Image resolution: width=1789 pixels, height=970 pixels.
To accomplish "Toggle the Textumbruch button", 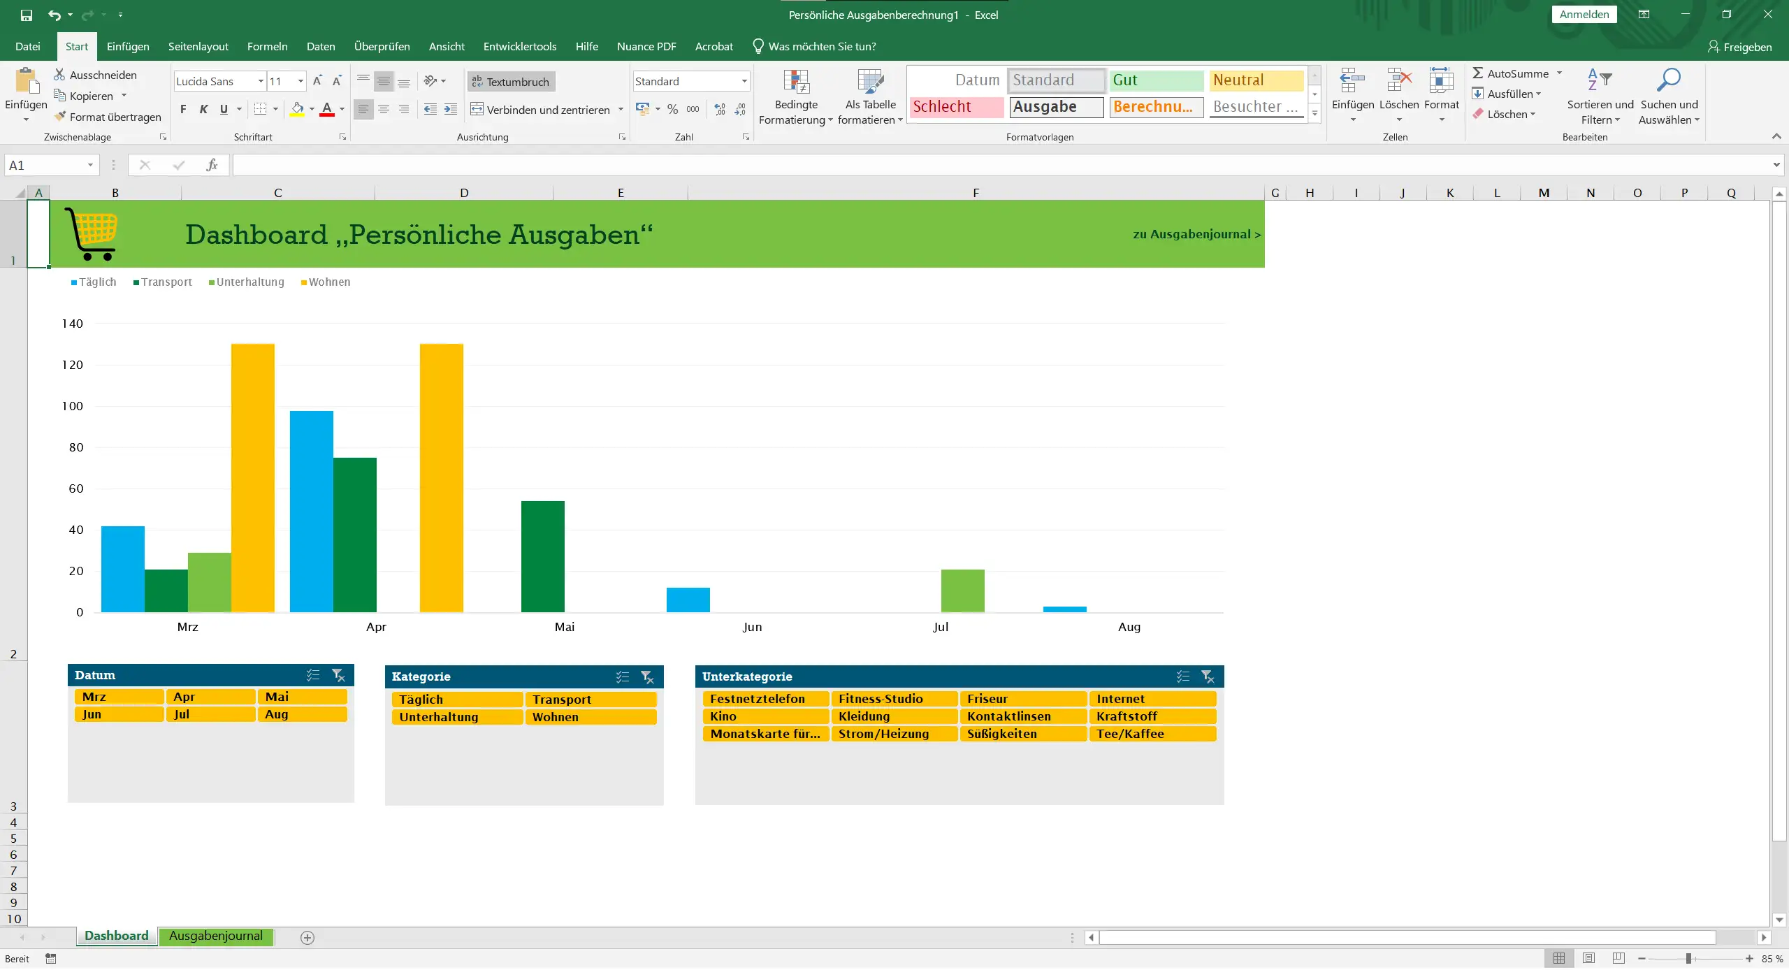I will (x=511, y=82).
